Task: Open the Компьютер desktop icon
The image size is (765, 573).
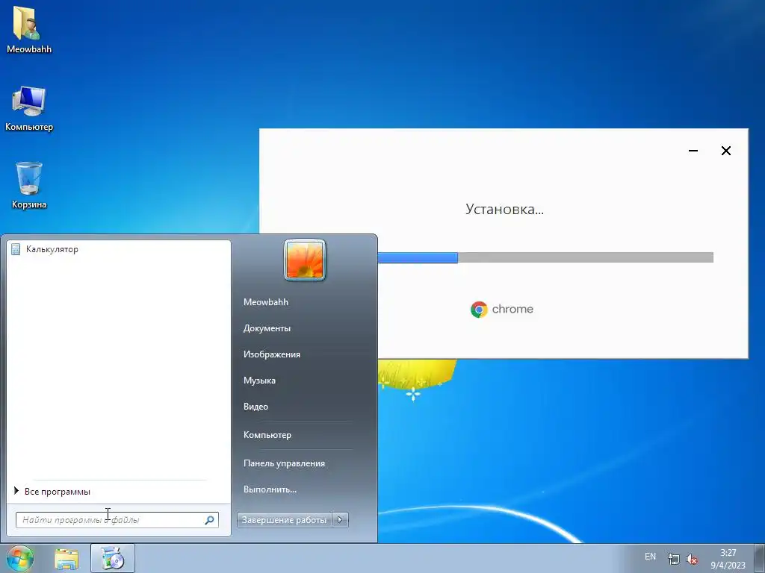Action: click(x=28, y=108)
